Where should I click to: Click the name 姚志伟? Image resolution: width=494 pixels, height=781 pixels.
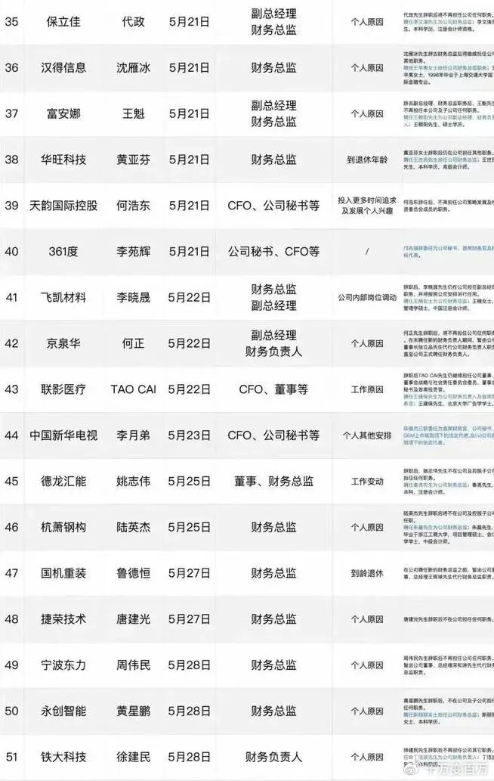click(x=134, y=481)
